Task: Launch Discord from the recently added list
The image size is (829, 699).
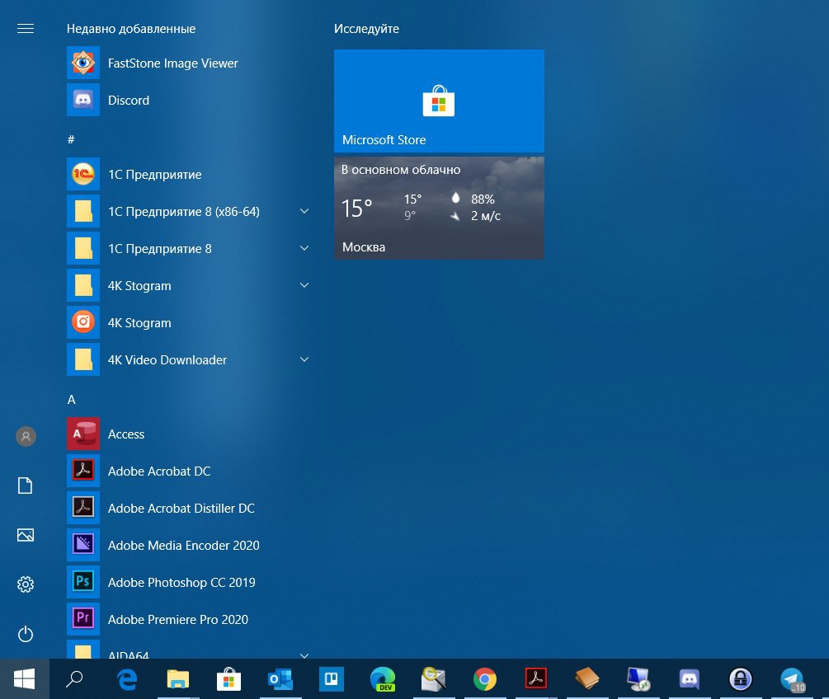Action: [x=188, y=100]
